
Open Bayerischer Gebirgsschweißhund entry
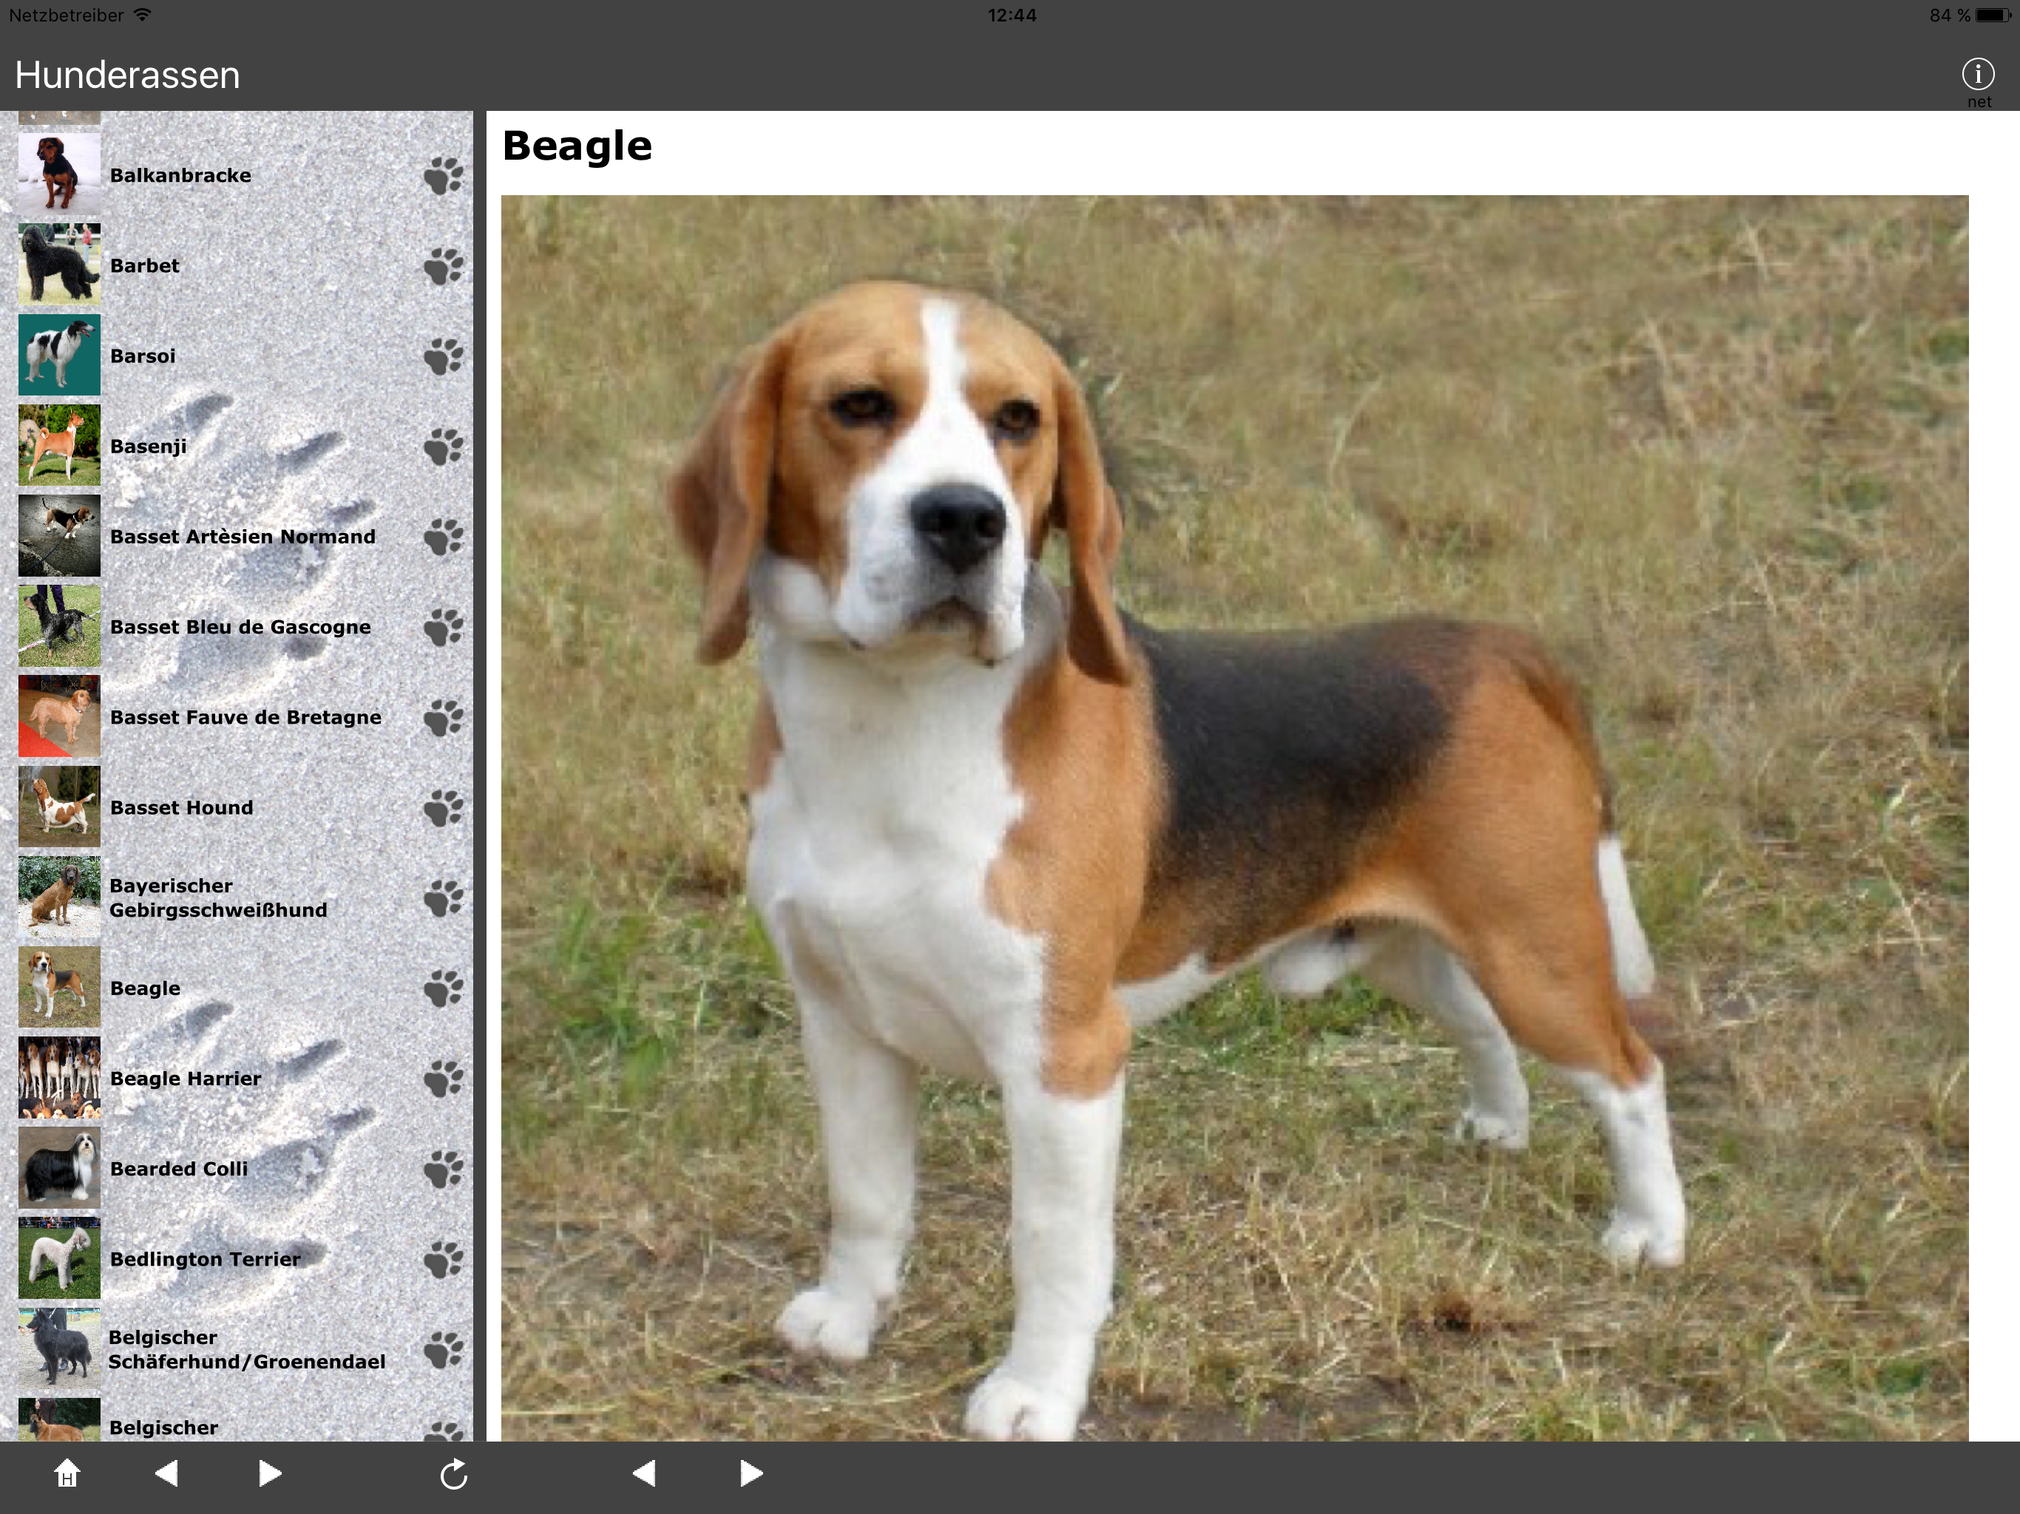coord(217,897)
